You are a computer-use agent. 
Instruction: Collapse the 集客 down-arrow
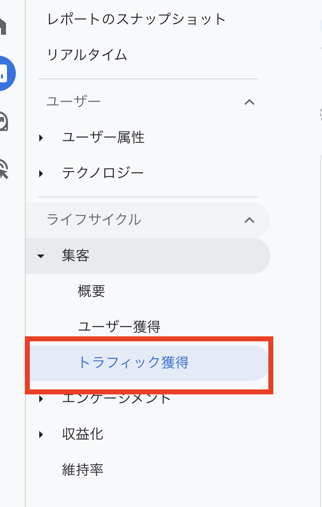[41, 256]
